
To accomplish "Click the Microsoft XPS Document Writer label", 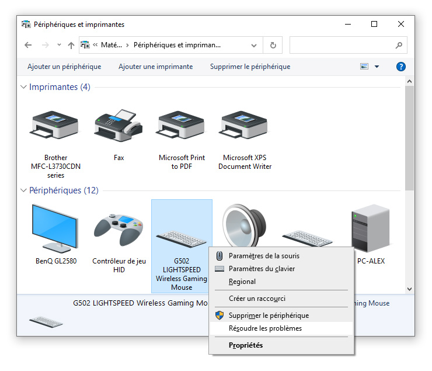I will coord(245,162).
